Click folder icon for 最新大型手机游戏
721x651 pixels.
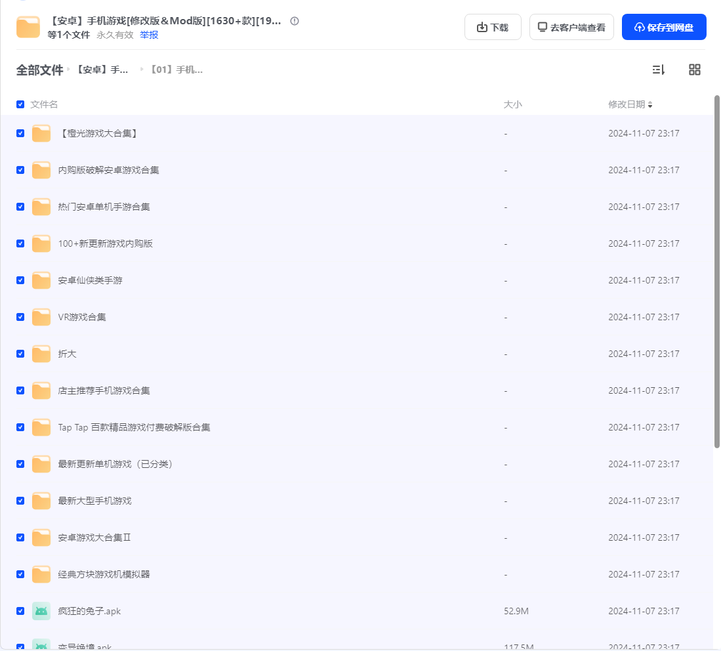[41, 501]
